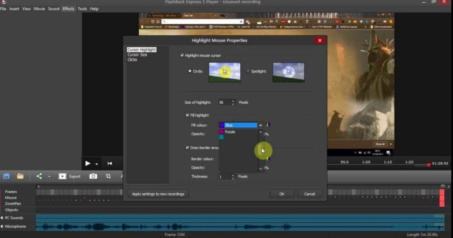Open the Movie menu
This screenshot has width=453, height=238.
[39, 8]
